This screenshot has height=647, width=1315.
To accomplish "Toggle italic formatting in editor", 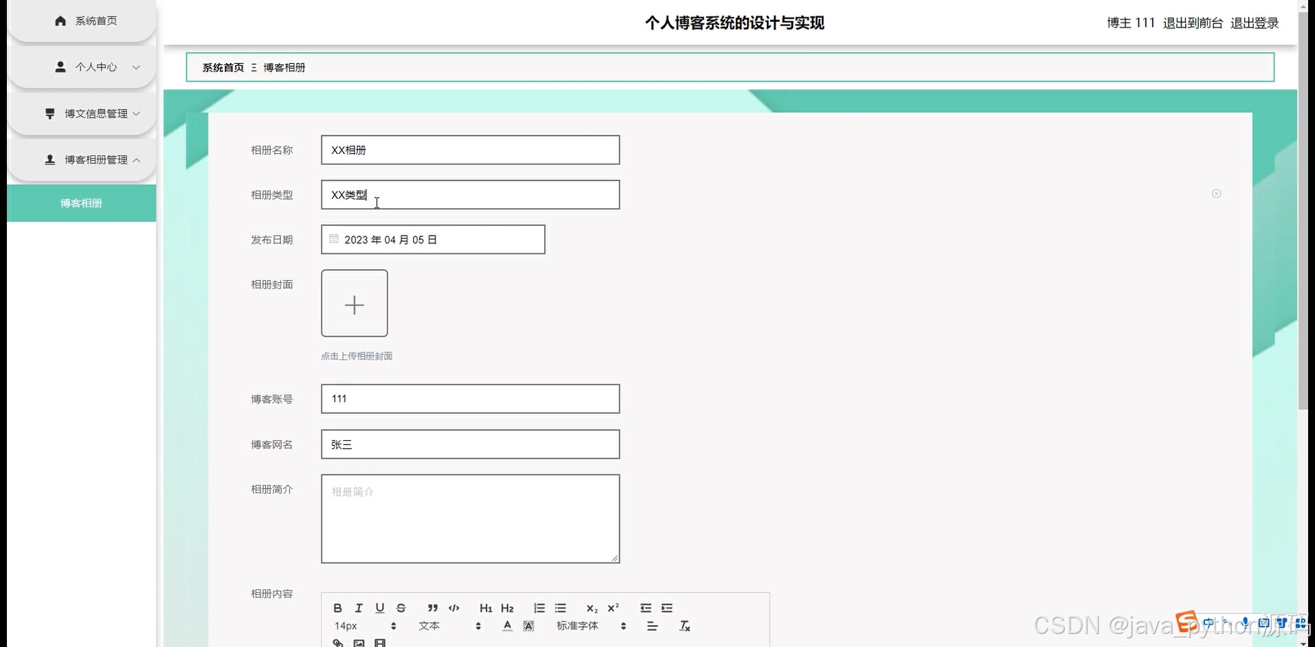I will point(359,608).
